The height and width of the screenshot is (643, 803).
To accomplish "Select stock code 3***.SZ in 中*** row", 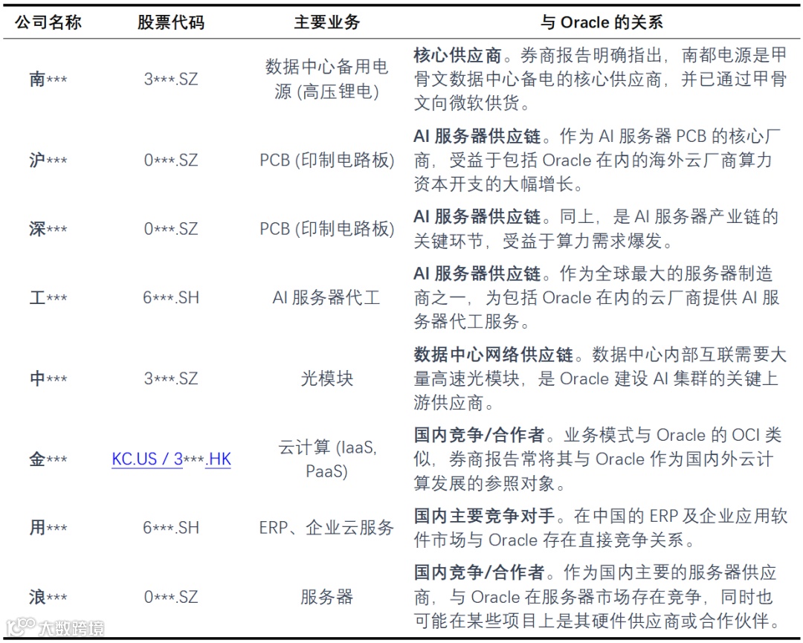I will pyautogui.click(x=170, y=378).
